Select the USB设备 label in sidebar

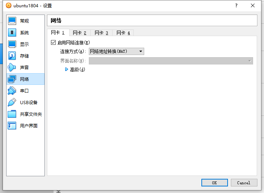pos(29,102)
